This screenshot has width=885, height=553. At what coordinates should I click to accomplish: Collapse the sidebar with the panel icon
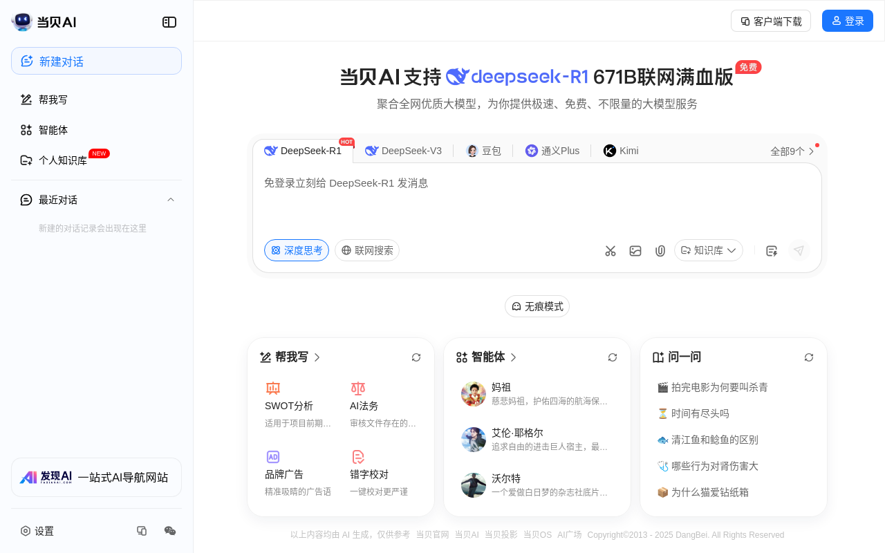169,22
